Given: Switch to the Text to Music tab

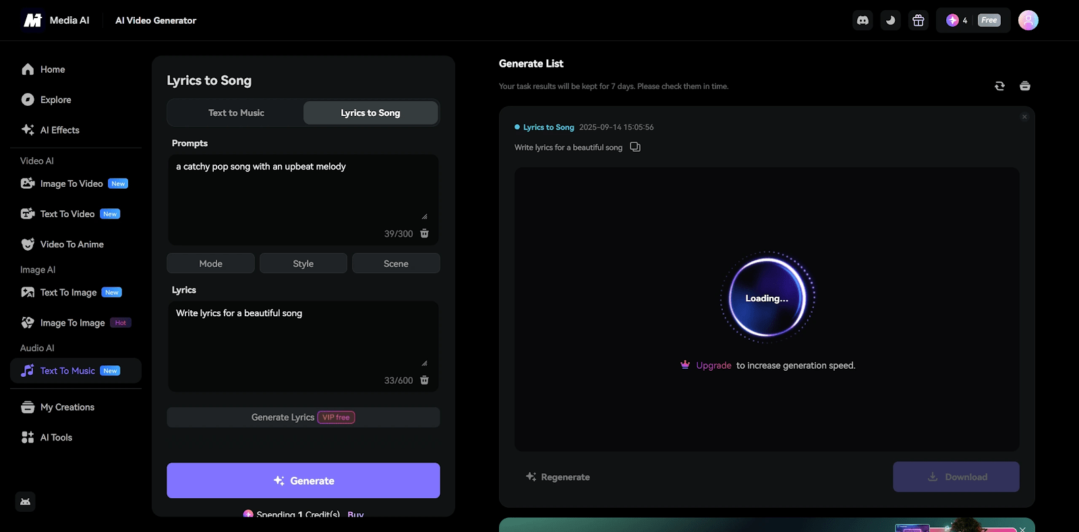Looking at the screenshot, I should tap(236, 113).
